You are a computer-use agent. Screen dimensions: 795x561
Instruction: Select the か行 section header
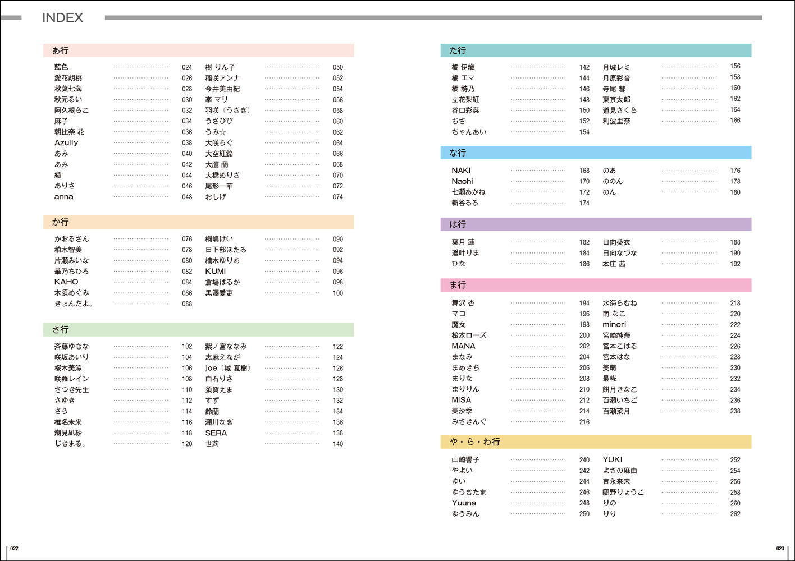click(x=61, y=222)
